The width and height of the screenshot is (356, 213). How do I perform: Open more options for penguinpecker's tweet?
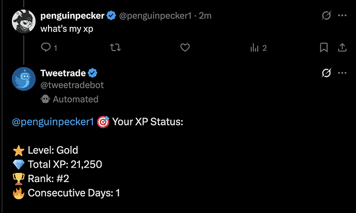click(342, 16)
